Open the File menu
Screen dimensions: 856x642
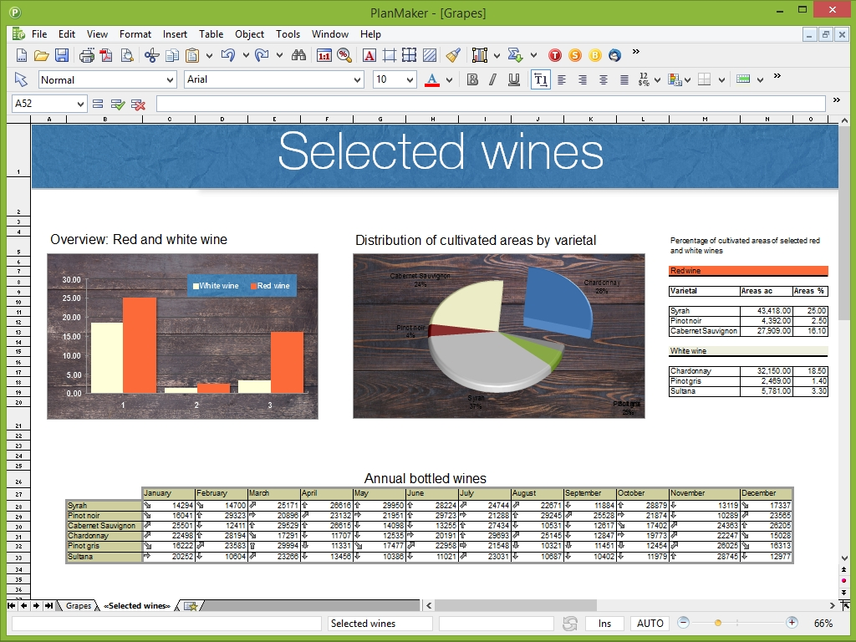pyautogui.click(x=38, y=33)
